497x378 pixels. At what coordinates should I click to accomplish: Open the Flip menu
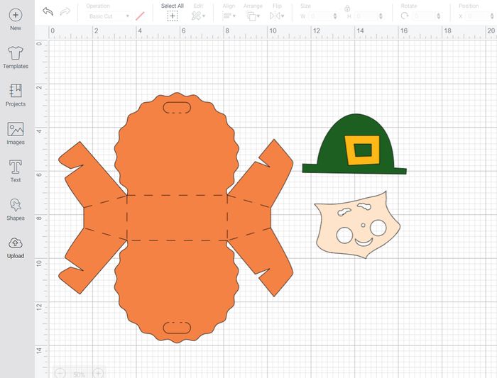pyautogui.click(x=278, y=16)
